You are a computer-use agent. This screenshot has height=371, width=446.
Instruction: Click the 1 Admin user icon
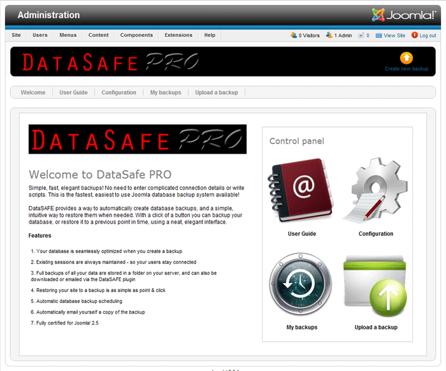[x=329, y=35]
